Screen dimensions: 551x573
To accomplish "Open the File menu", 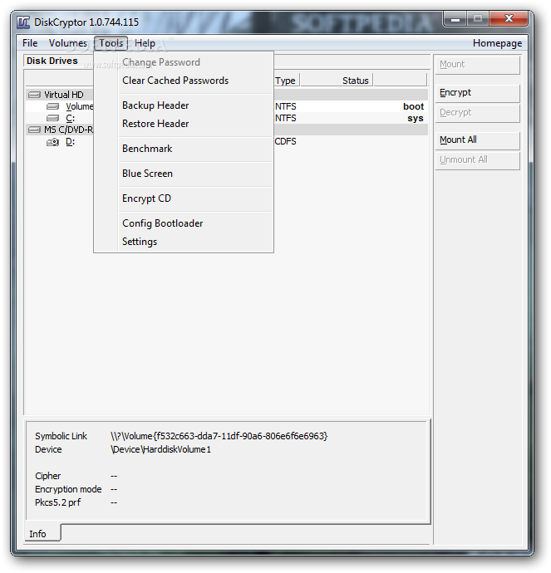I will click(x=30, y=43).
